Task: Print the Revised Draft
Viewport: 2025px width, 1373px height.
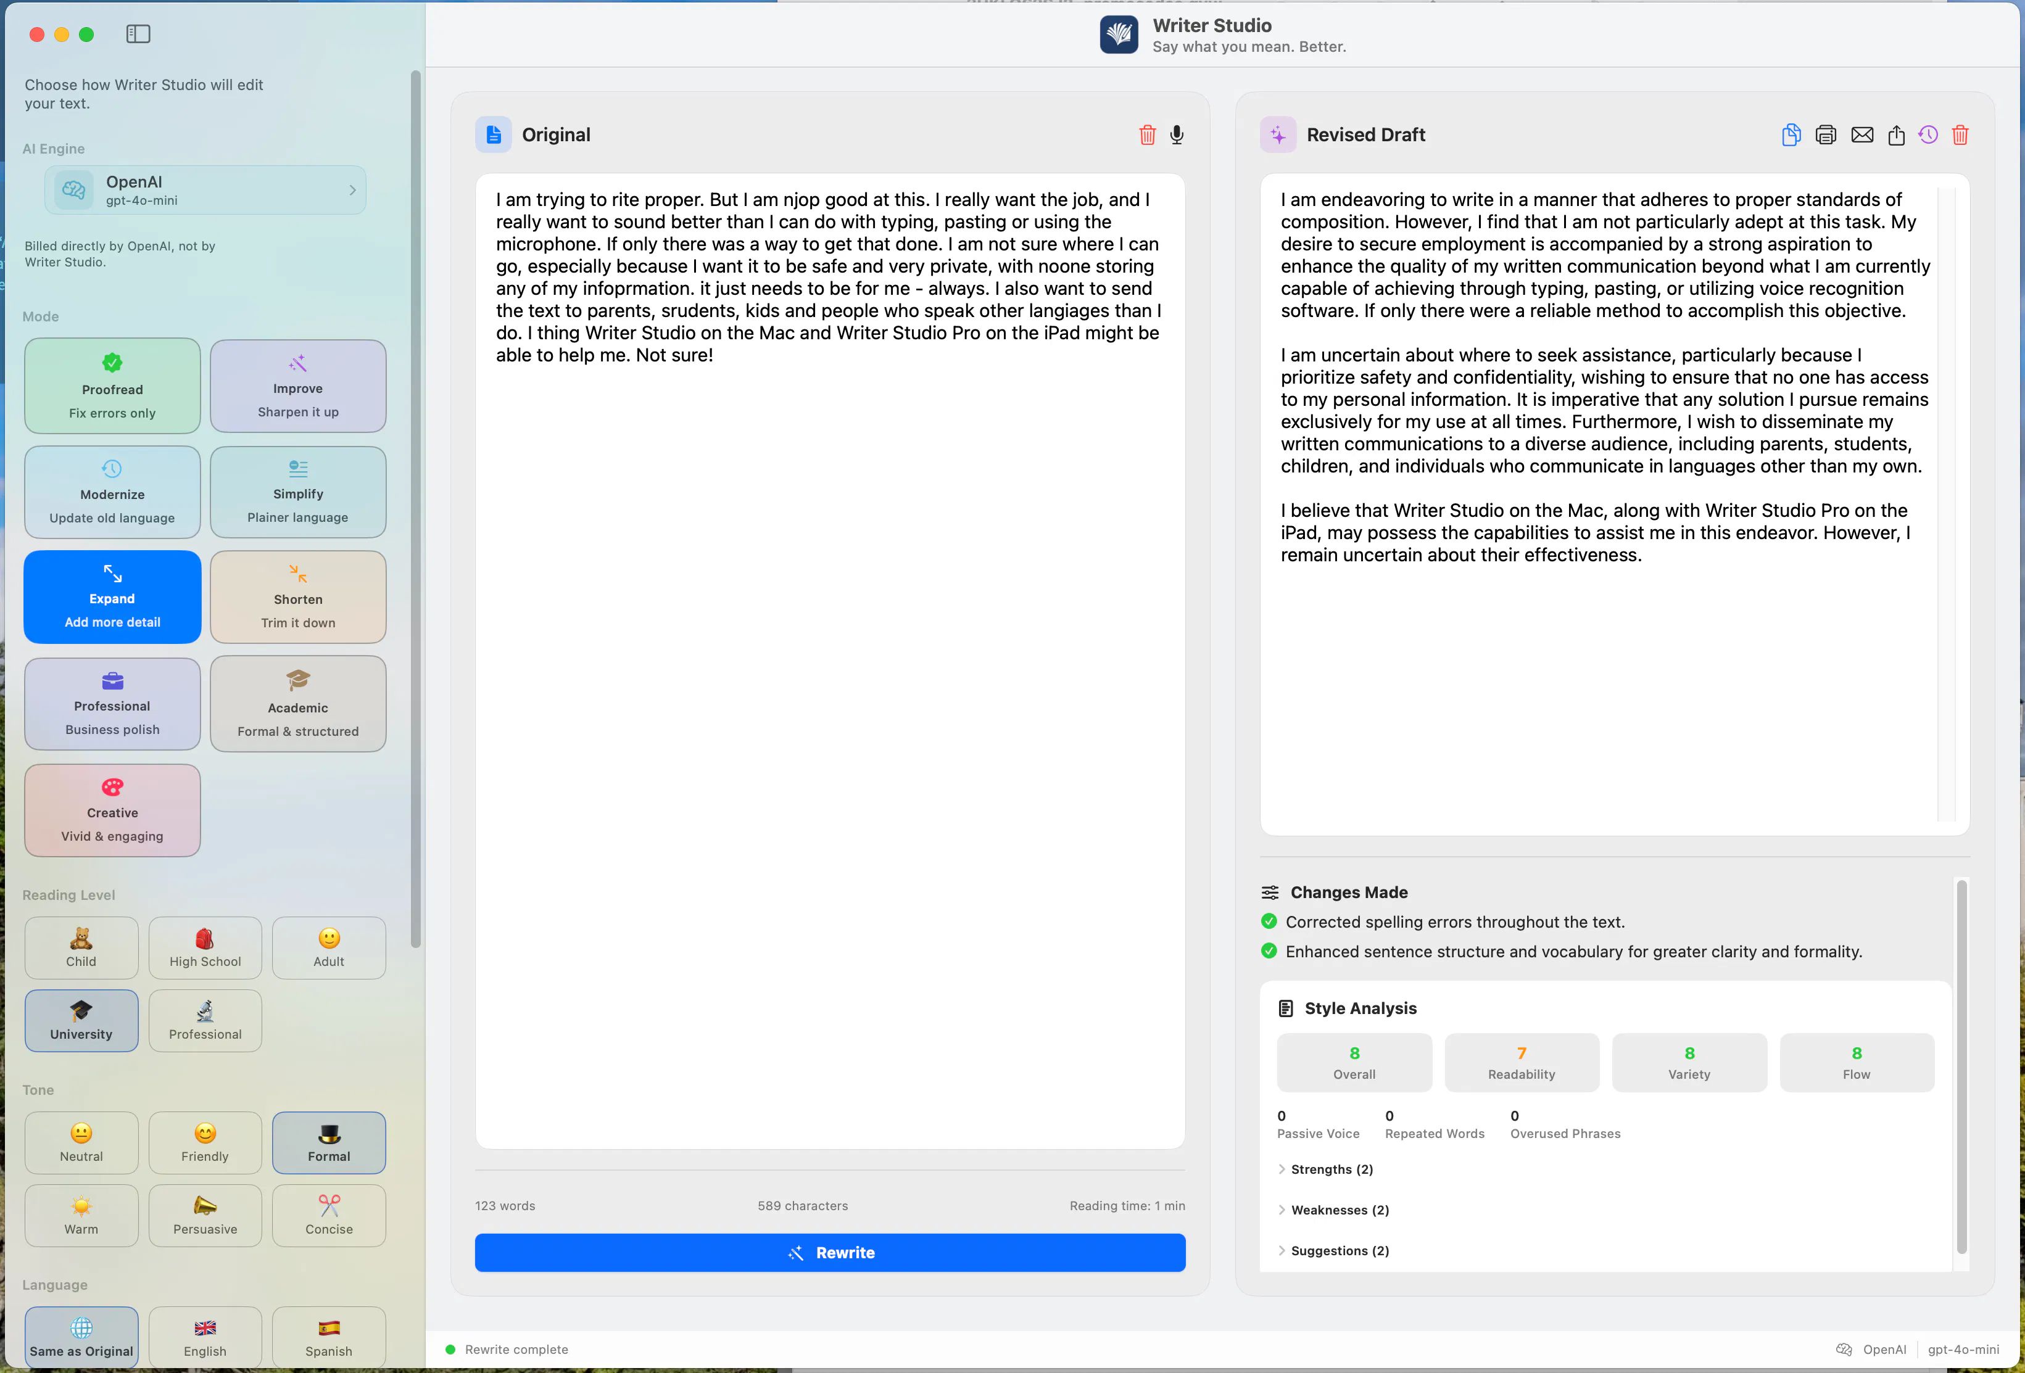Action: (1826, 135)
